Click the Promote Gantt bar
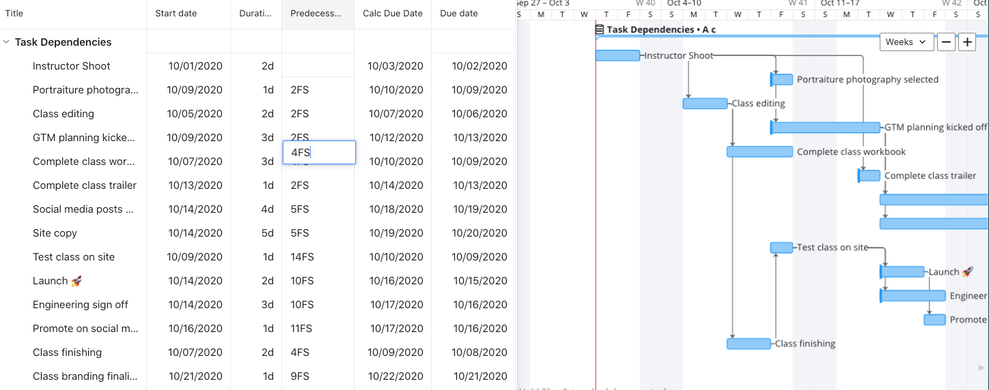The height and width of the screenshot is (390, 989). coord(934,320)
